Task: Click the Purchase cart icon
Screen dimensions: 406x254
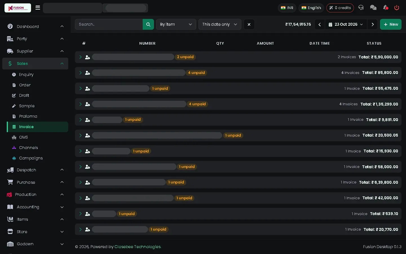Action: (x=10, y=182)
